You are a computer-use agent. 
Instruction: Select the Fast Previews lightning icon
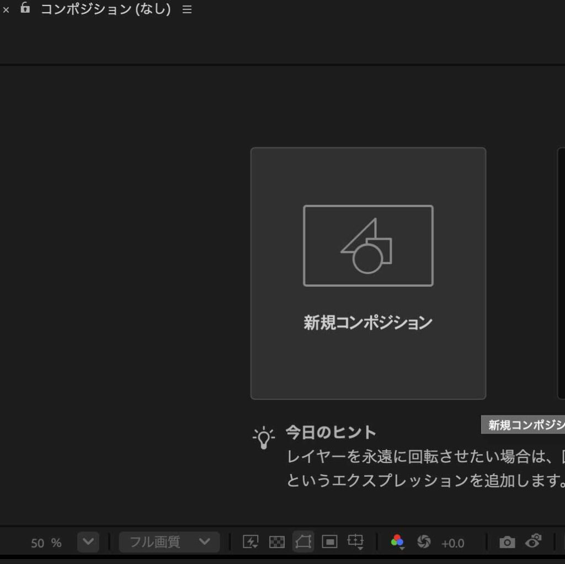point(251,542)
